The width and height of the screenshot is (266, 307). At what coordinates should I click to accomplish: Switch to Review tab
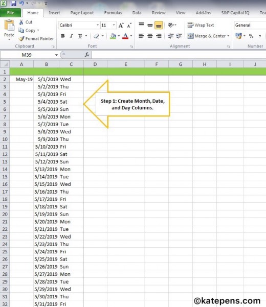coord(159,13)
